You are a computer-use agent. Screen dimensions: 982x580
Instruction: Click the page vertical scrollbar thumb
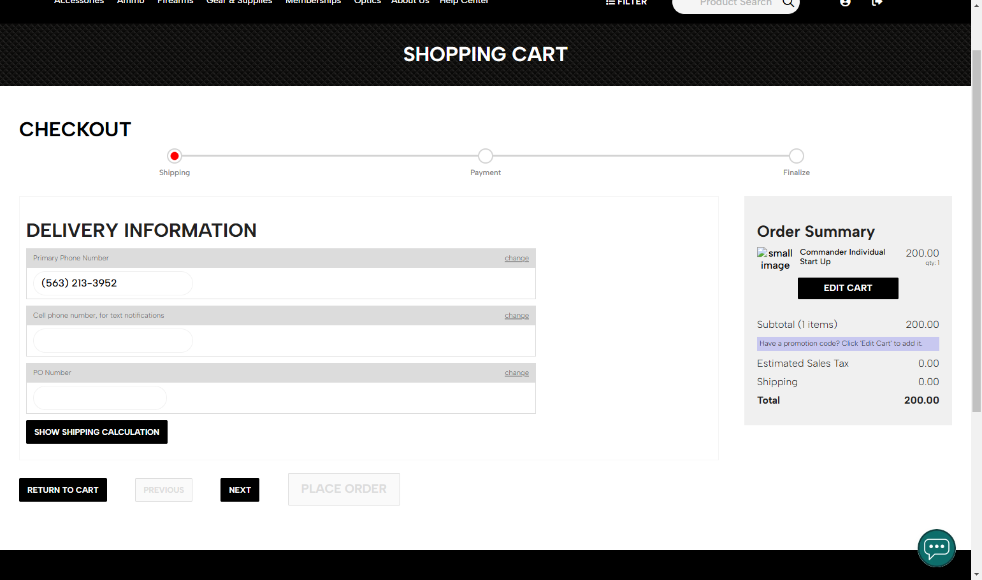coord(976,230)
